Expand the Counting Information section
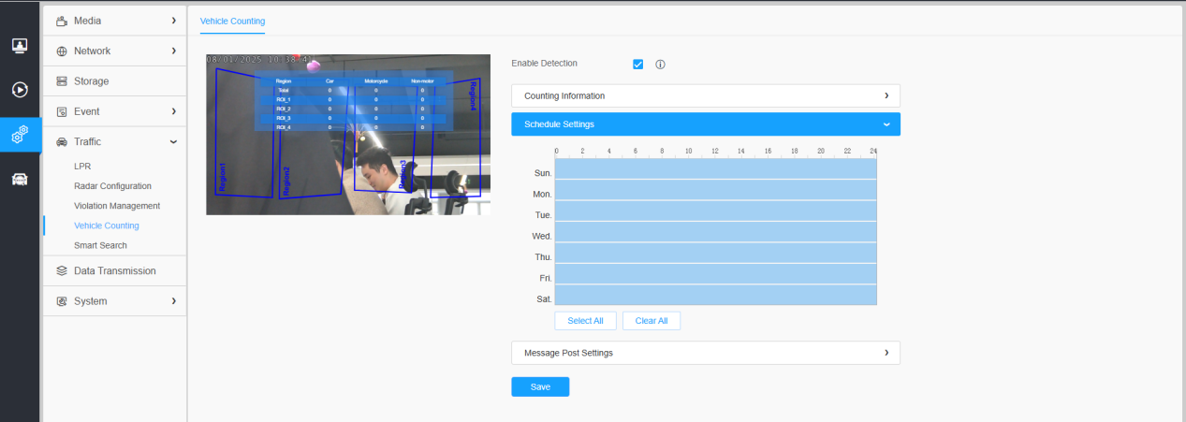Viewport: 1186px width, 422px height. click(706, 95)
